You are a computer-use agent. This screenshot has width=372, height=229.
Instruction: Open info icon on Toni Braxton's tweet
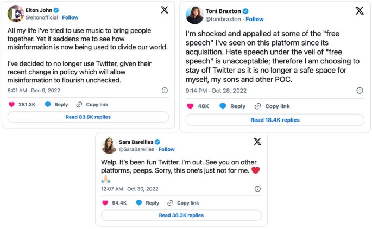(360, 91)
